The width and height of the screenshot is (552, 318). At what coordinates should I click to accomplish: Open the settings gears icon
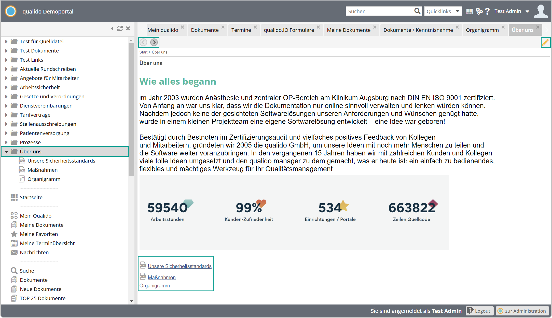479,11
